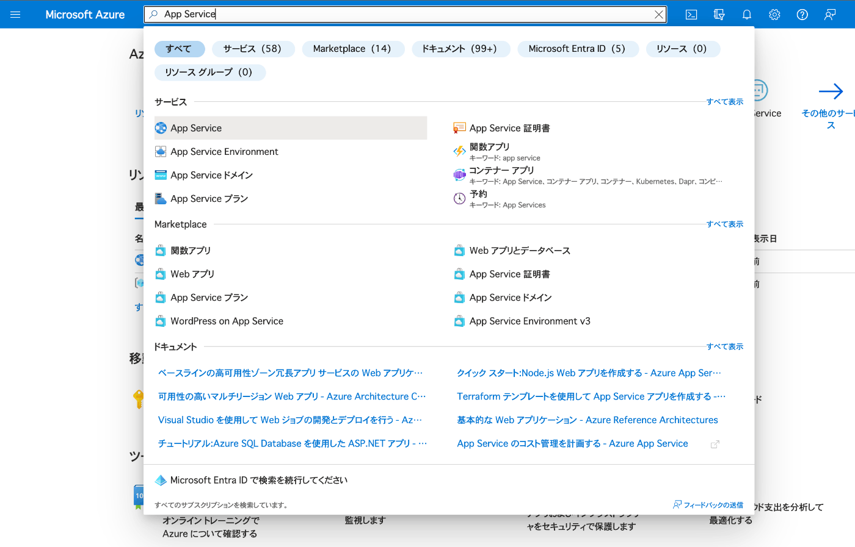Show all results in Marketplace section
855x547 pixels.
[725, 224]
